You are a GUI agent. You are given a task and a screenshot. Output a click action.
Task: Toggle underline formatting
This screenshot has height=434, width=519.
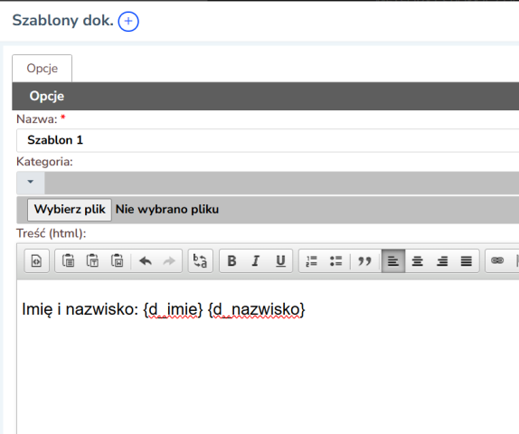coord(280,261)
